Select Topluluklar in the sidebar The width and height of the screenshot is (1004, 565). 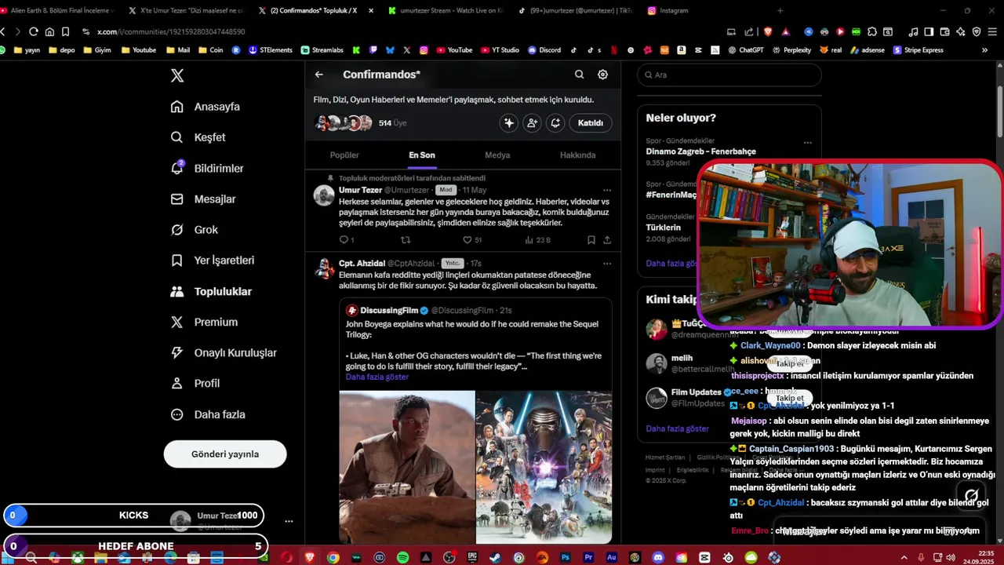click(x=211, y=291)
